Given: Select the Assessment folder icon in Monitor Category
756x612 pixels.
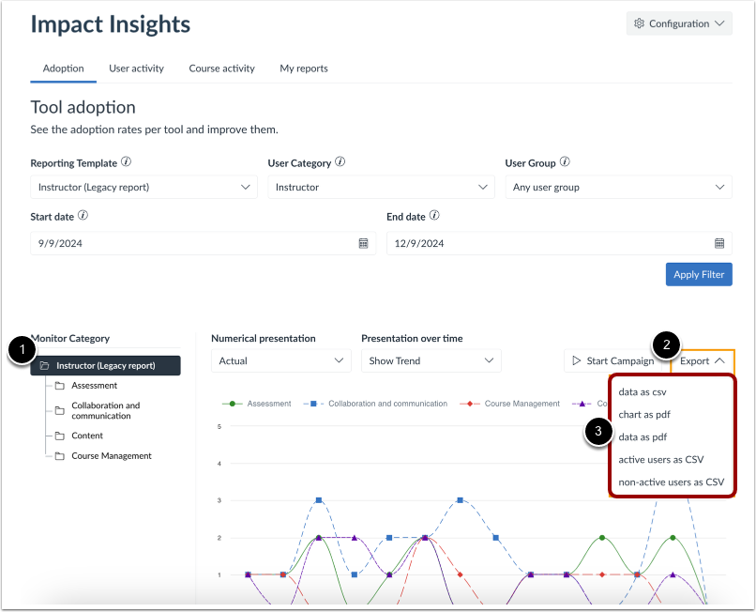Looking at the screenshot, I should 59,385.
